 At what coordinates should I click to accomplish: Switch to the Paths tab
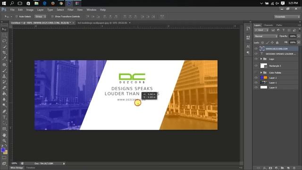click(x=279, y=25)
